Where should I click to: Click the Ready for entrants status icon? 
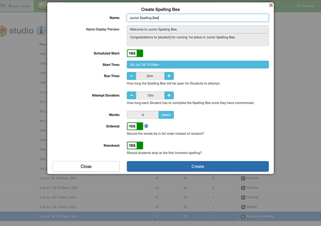pos(243,216)
